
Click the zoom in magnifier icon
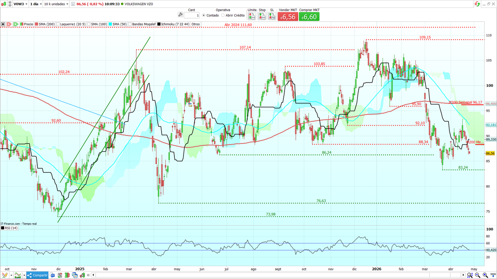485,275
